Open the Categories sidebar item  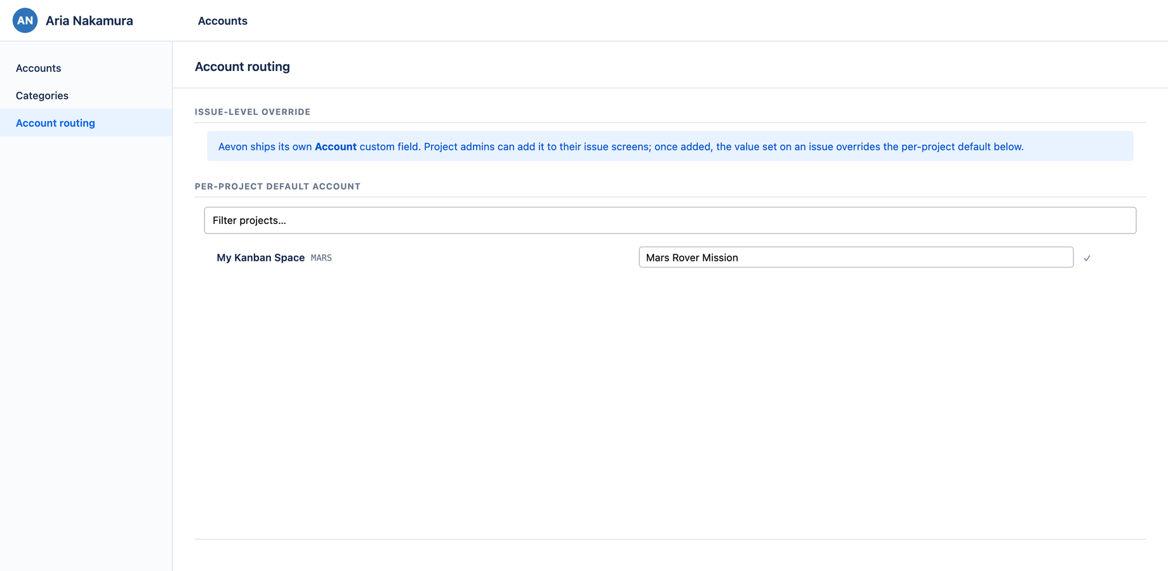coord(86,95)
